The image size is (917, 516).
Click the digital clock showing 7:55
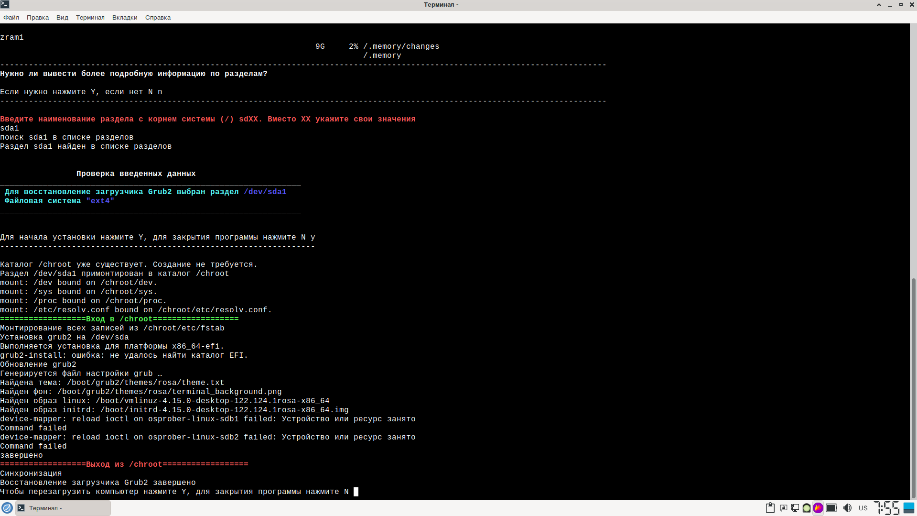click(x=886, y=508)
